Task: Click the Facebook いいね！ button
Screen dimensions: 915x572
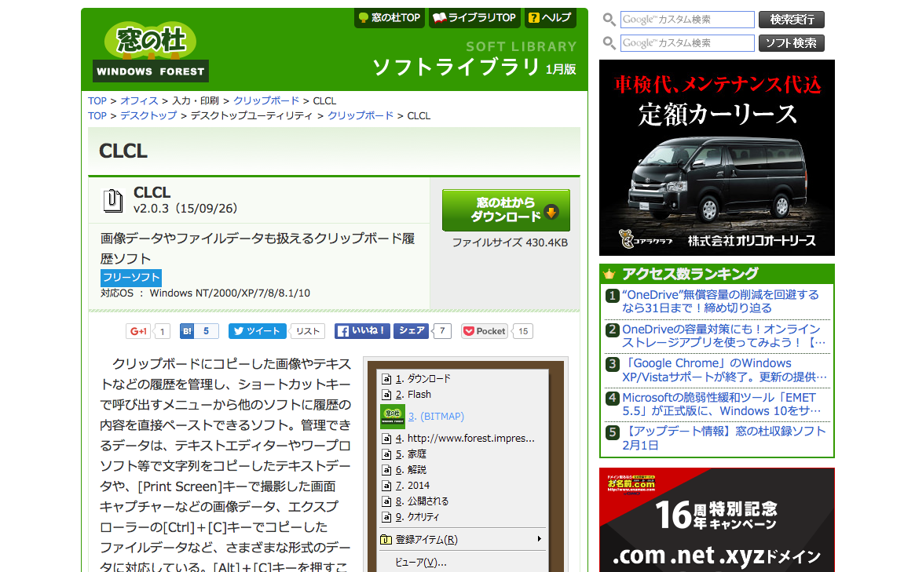Action: pos(362,331)
